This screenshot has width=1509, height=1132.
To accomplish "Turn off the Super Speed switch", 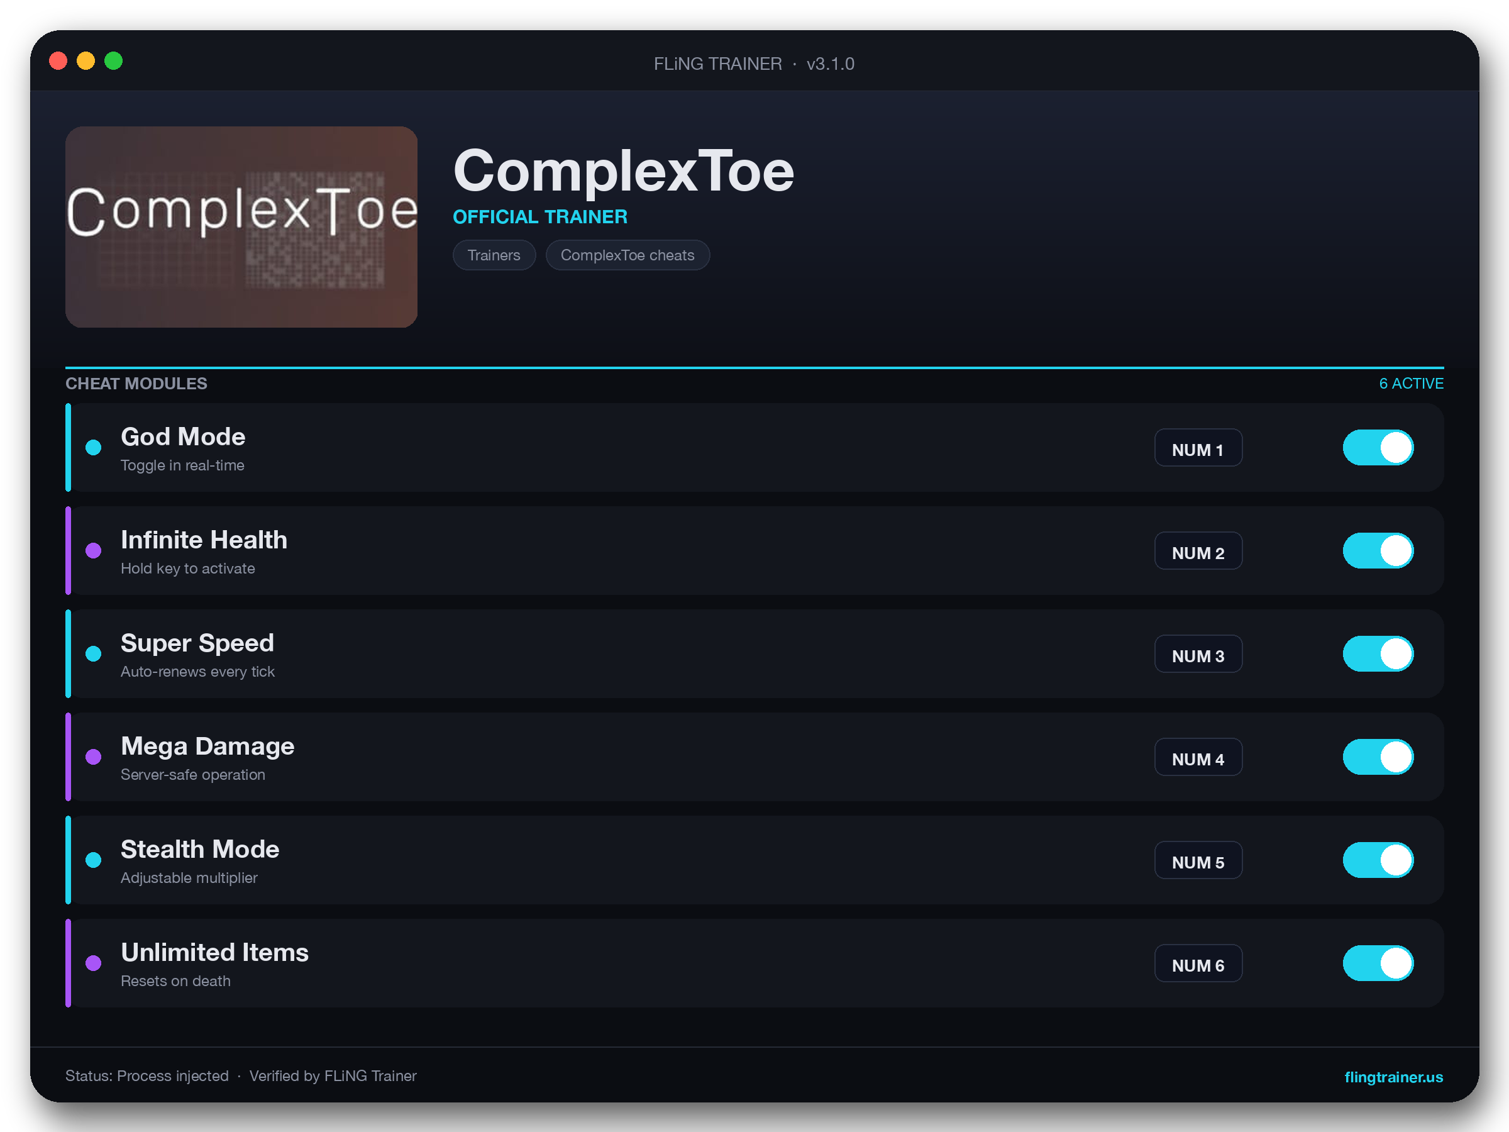I will 1378,653.
